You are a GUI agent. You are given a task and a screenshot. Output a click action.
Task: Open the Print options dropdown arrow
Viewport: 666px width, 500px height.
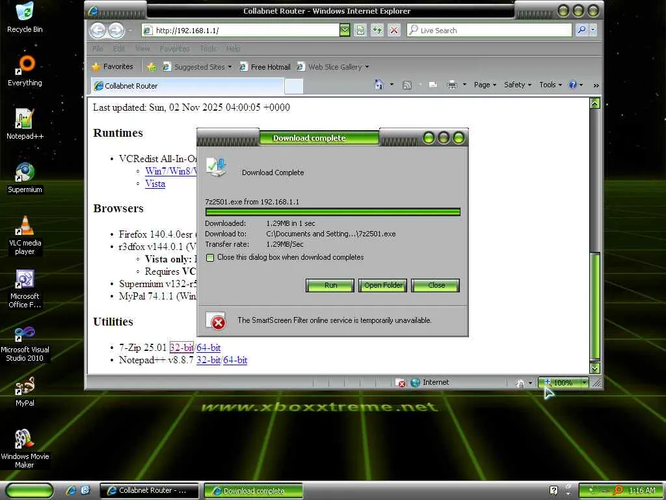coord(464,85)
